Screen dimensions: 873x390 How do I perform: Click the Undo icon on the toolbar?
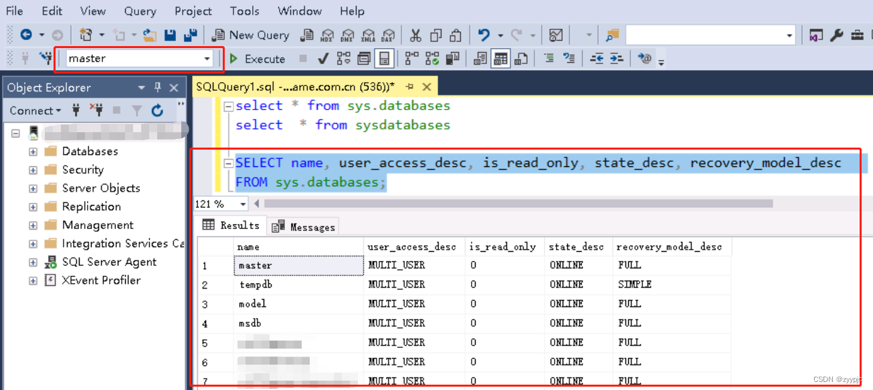(x=484, y=35)
